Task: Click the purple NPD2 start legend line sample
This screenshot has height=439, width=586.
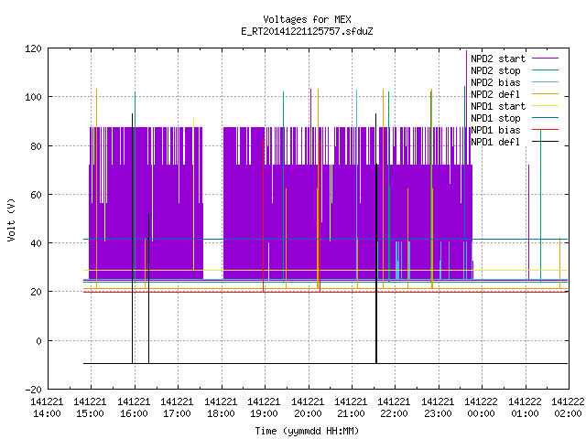Action: coord(545,59)
